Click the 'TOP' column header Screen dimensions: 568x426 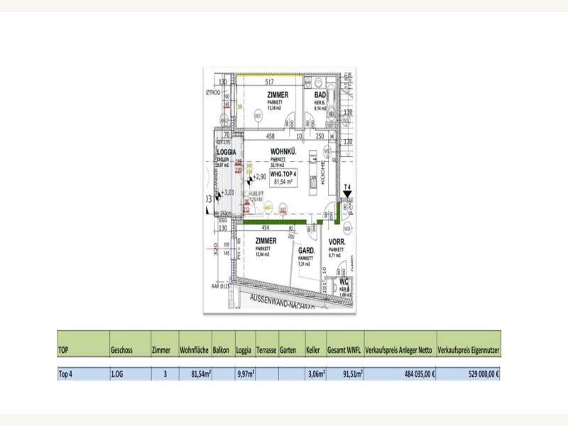click(83, 344)
